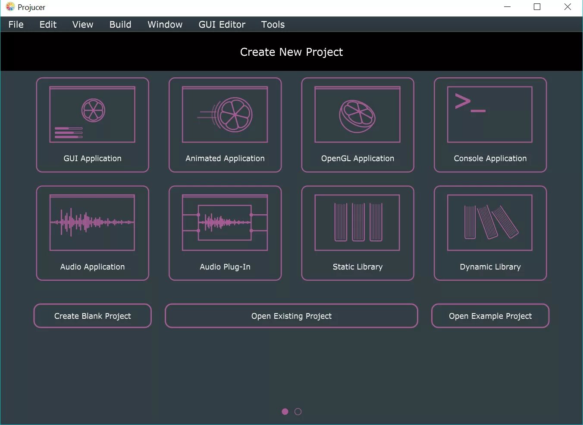The height and width of the screenshot is (425, 583).
Task: Open the View menu
Action: (x=83, y=25)
